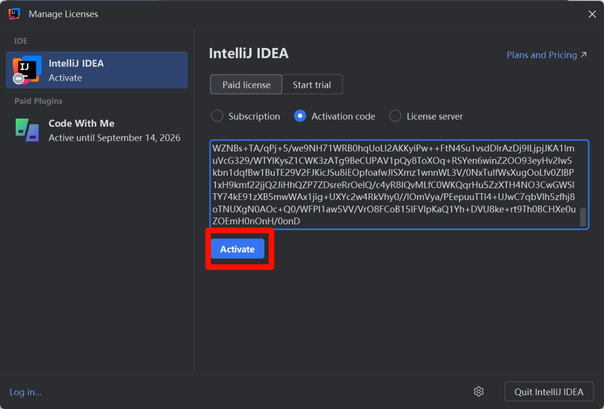Switch to the Start trial tab
The width and height of the screenshot is (604, 409).
(x=312, y=85)
